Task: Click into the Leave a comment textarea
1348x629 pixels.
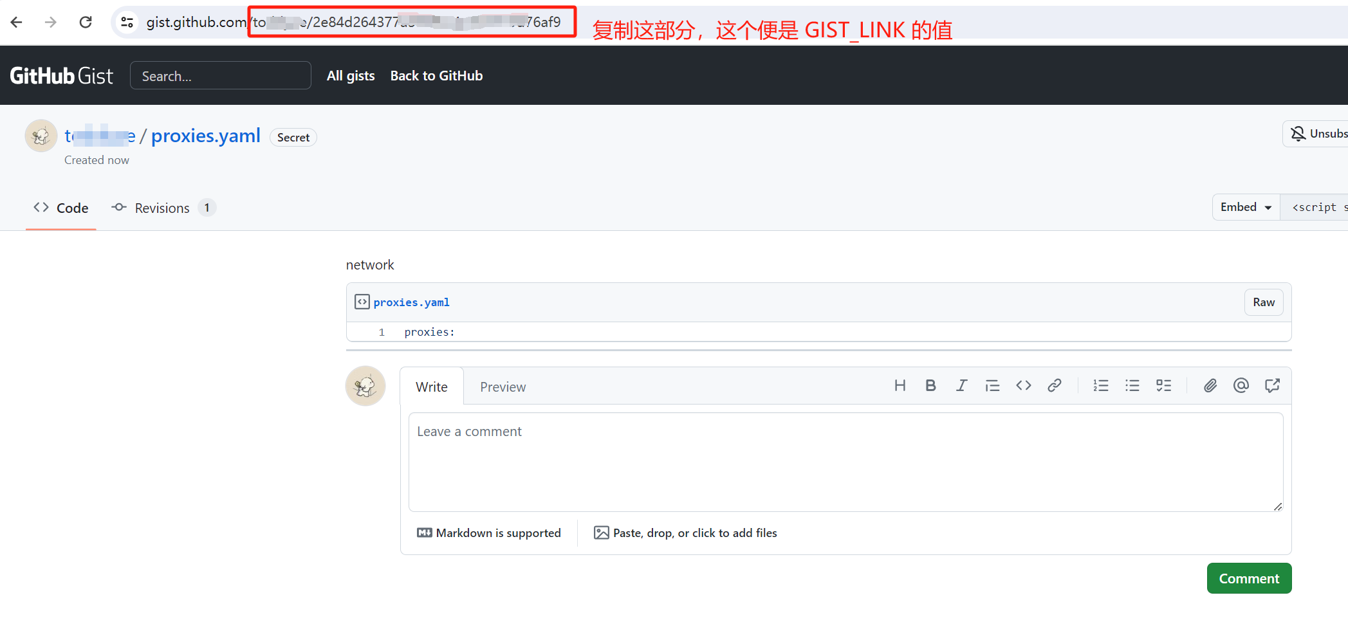Action: [x=845, y=462]
